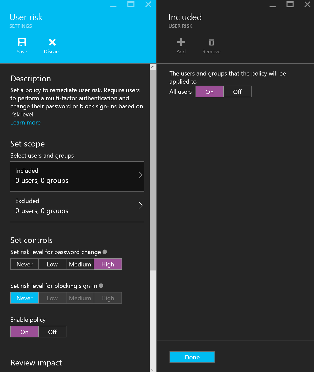This screenshot has height=372, width=314.
Task: Click info icon beside blocking sign-in label
Action: click(101, 286)
